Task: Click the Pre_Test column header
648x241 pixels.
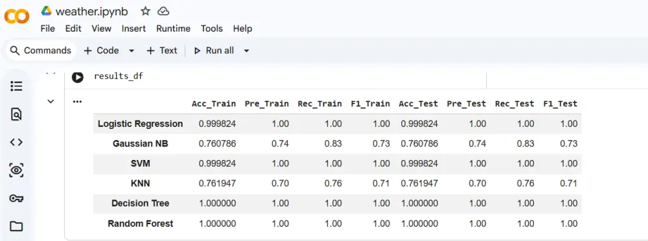Action: point(466,104)
